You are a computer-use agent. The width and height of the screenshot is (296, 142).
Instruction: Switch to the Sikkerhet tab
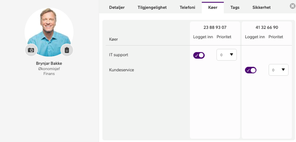261,7
